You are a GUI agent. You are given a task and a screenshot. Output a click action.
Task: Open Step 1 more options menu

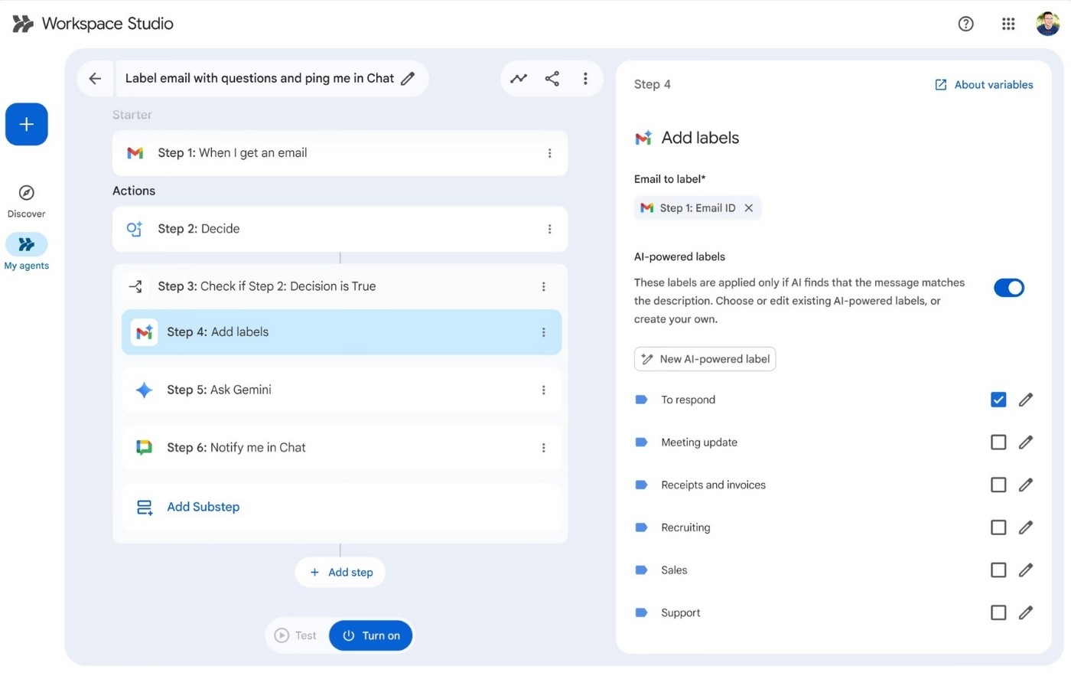coord(549,153)
